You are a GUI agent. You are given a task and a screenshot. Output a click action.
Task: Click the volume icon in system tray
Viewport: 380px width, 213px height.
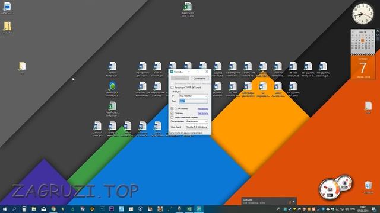pos(347,209)
